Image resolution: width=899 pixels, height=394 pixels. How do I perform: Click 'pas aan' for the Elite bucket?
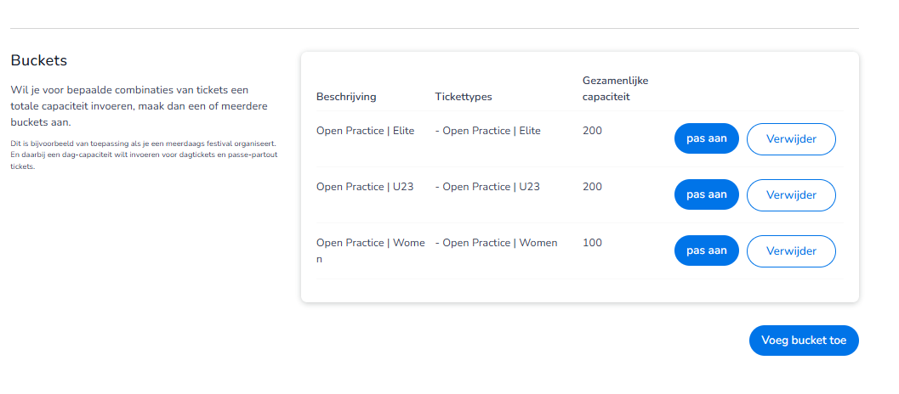706,138
